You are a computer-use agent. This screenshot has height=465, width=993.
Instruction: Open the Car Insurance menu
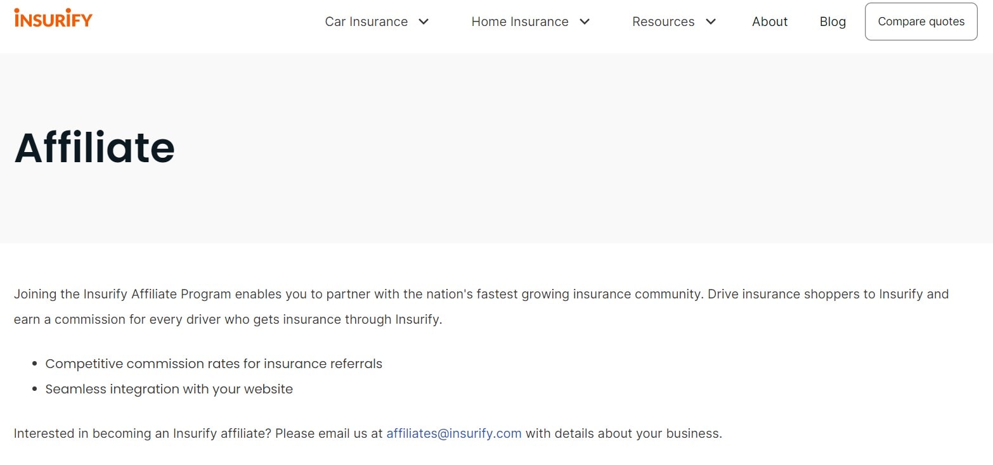coord(366,22)
